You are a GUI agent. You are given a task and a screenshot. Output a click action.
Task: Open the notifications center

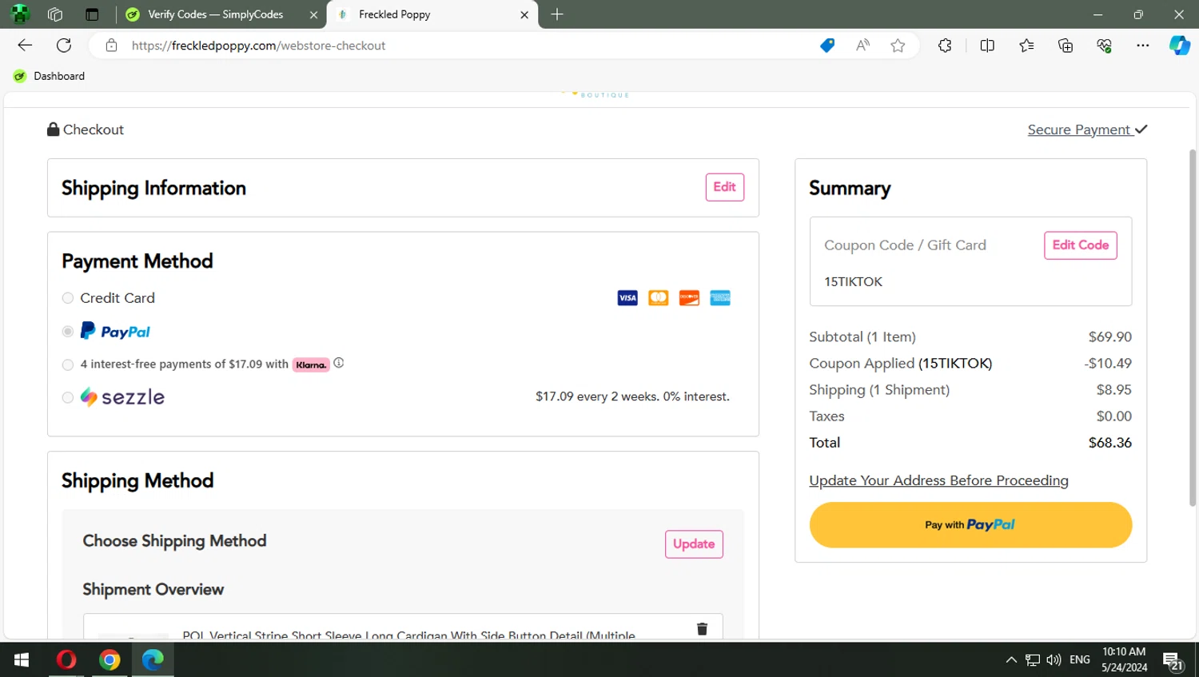click(x=1173, y=661)
